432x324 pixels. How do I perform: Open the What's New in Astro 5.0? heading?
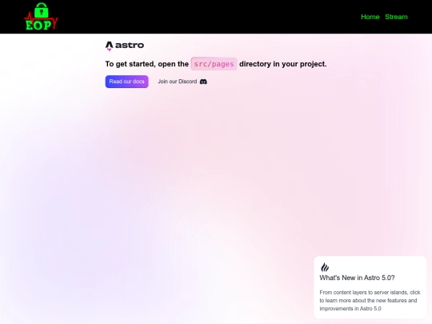(x=357, y=278)
